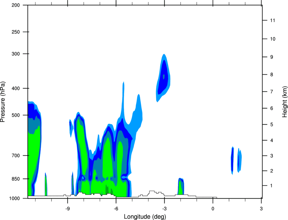Viewport: 288px width, 220px height.
Task: Select the 500 pressure tick label
Action: tap(16, 115)
